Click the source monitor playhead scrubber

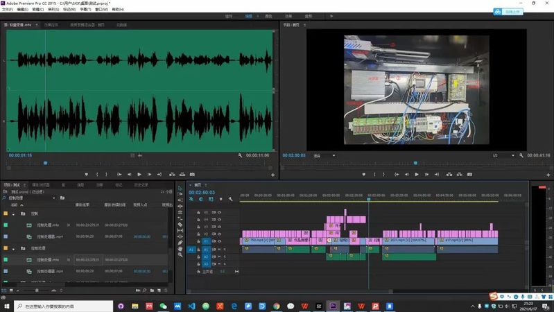pos(46,163)
